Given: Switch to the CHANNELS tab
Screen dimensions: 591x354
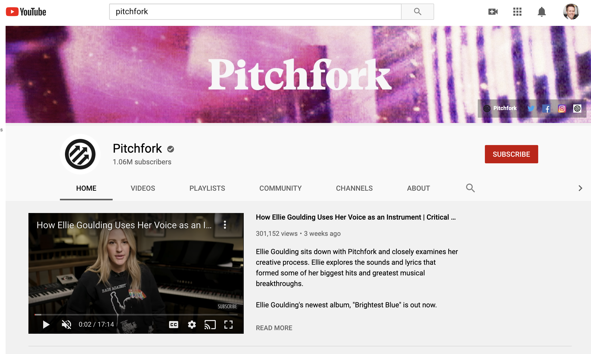Looking at the screenshot, I should [354, 188].
